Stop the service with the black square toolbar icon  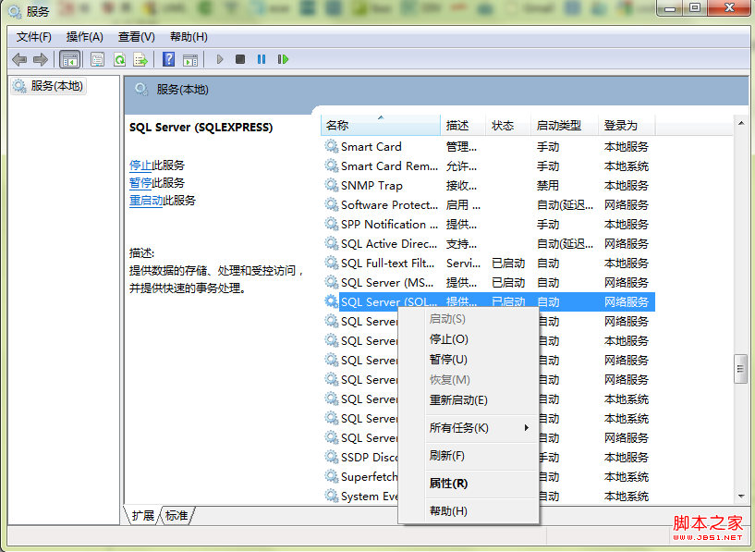(x=240, y=59)
